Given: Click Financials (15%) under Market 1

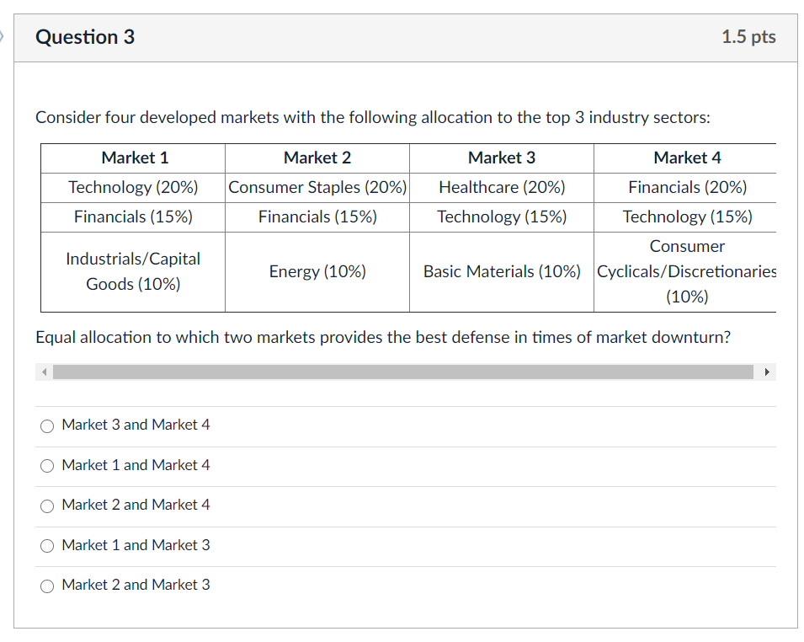Looking at the screenshot, I should tap(133, 217).
